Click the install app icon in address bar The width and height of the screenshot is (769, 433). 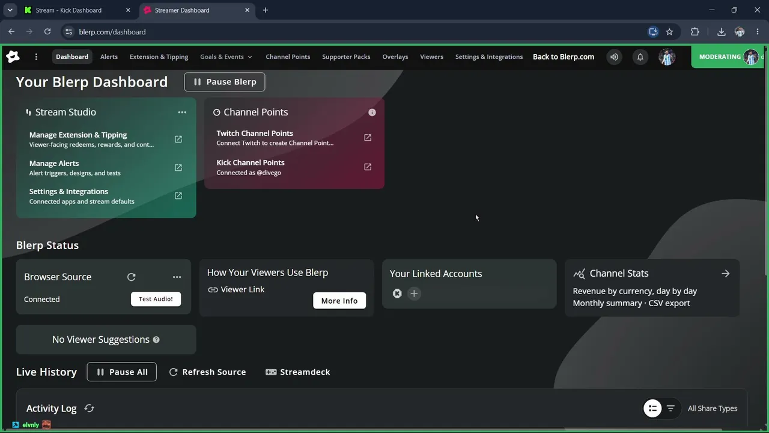point(653,32)
